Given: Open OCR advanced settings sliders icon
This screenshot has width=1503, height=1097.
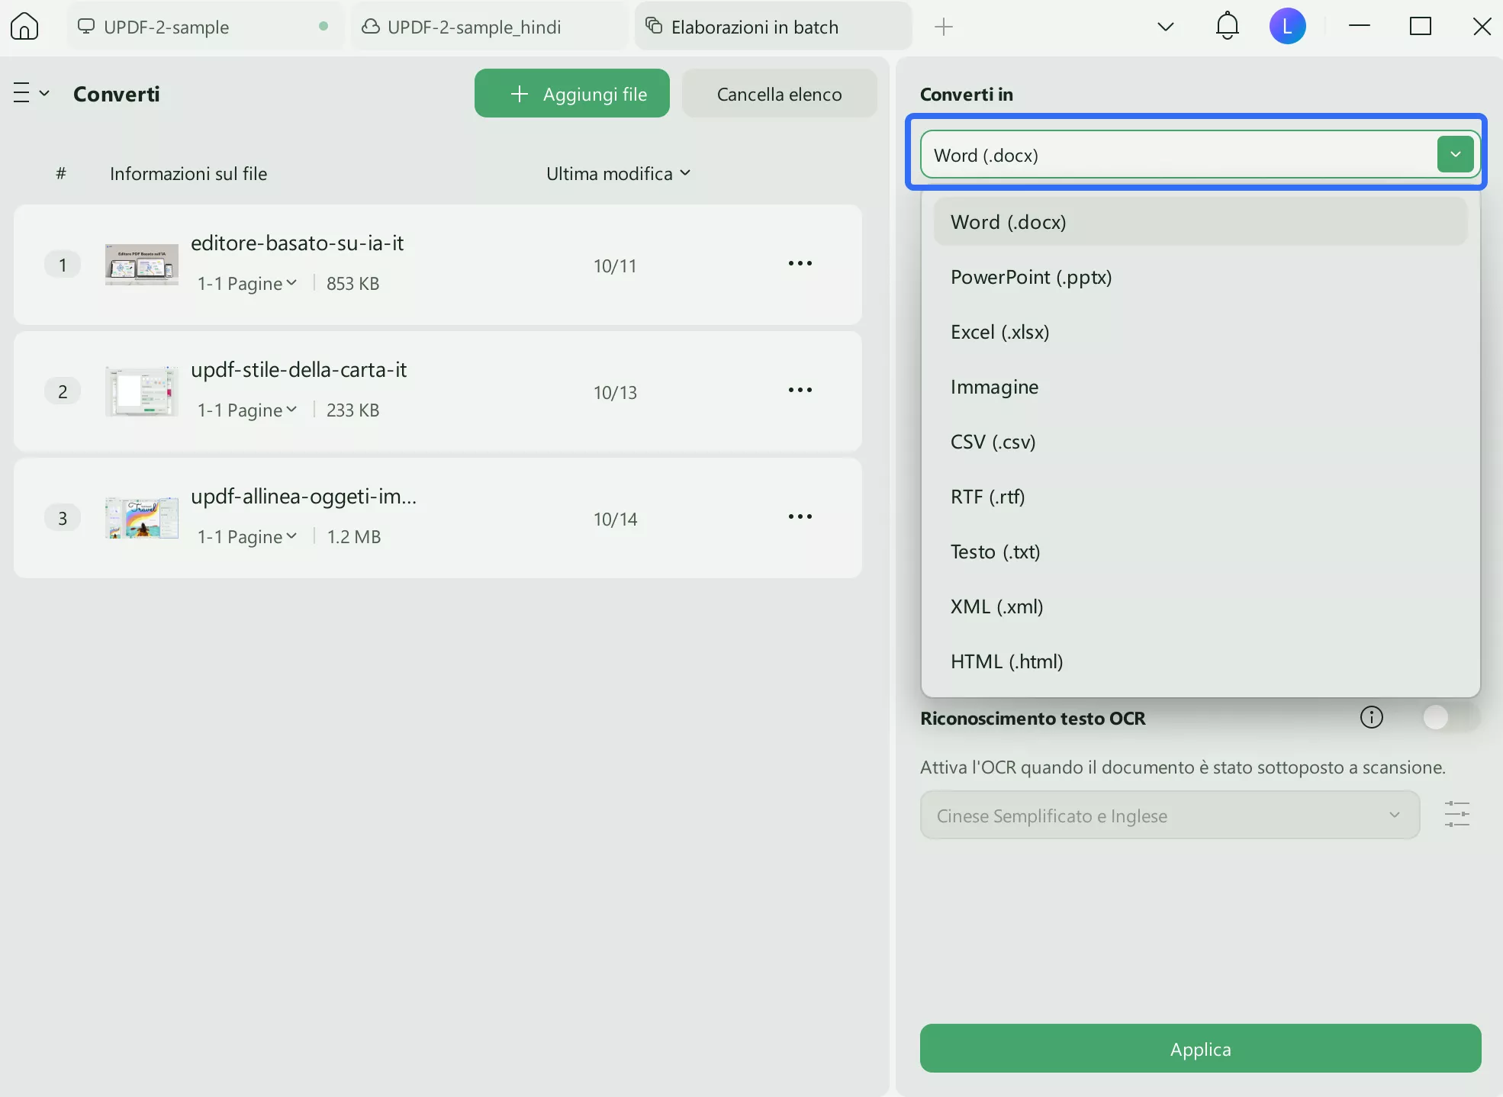Looking at the screenshot, I should coord(1456,815).
